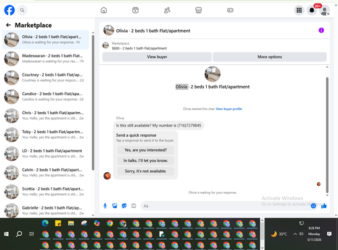Open the Facebook logo home link
Screen dimensions: 338x250
9,10
